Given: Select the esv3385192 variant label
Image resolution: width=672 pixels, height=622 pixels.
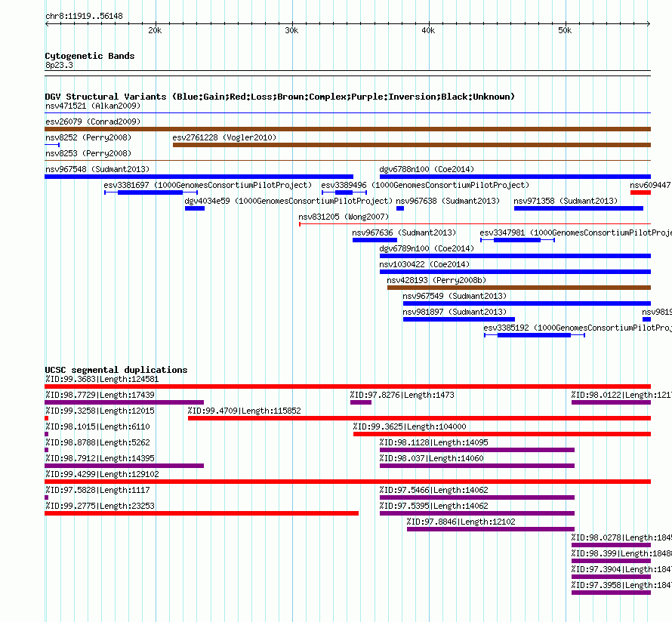Looking at the screenshot, I should pyautogui.click(x=578, y=328).
